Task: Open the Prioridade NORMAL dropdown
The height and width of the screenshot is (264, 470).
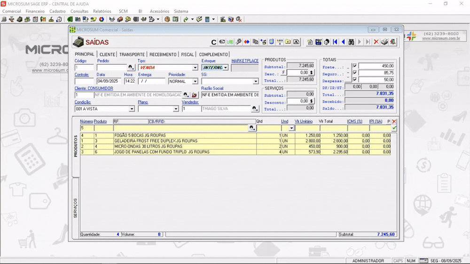Action: [195, 81]
